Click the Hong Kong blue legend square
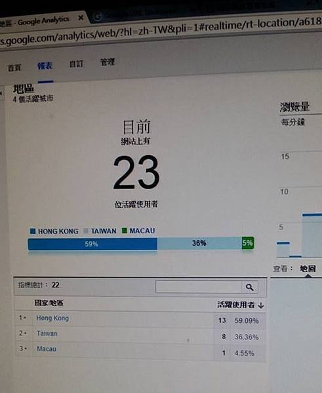The width and height of the screenshot is (322, 393). [x=33, y=231]
